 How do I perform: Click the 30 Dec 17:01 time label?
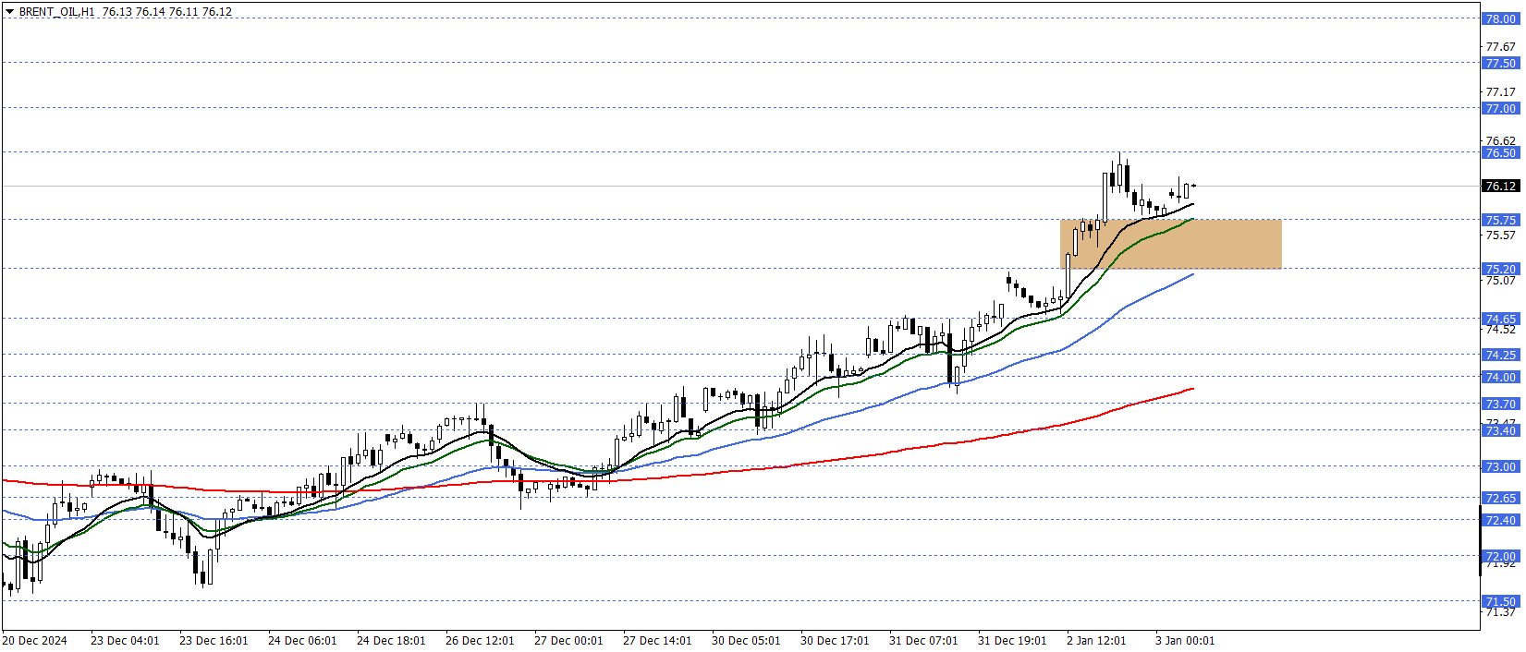point(835,640)
